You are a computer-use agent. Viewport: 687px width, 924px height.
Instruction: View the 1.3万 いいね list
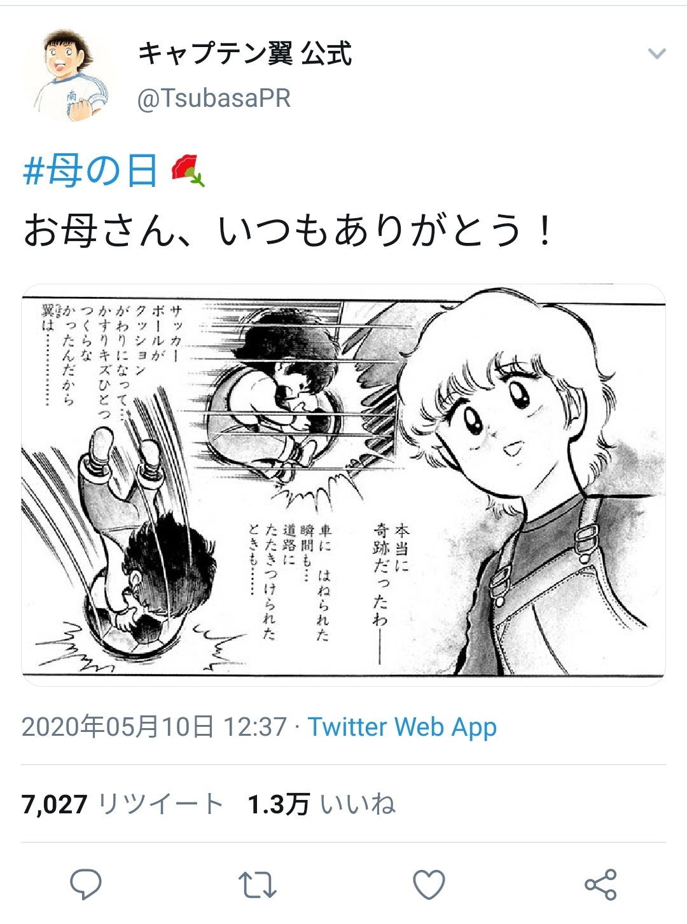(322, 804)
